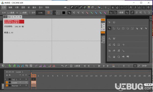Open the 图层 menu

pos(23,7)
